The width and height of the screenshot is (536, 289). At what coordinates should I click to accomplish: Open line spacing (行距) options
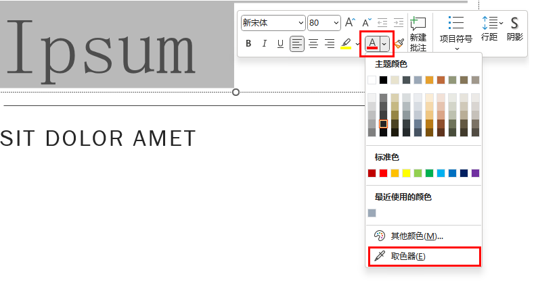point(491,28)
